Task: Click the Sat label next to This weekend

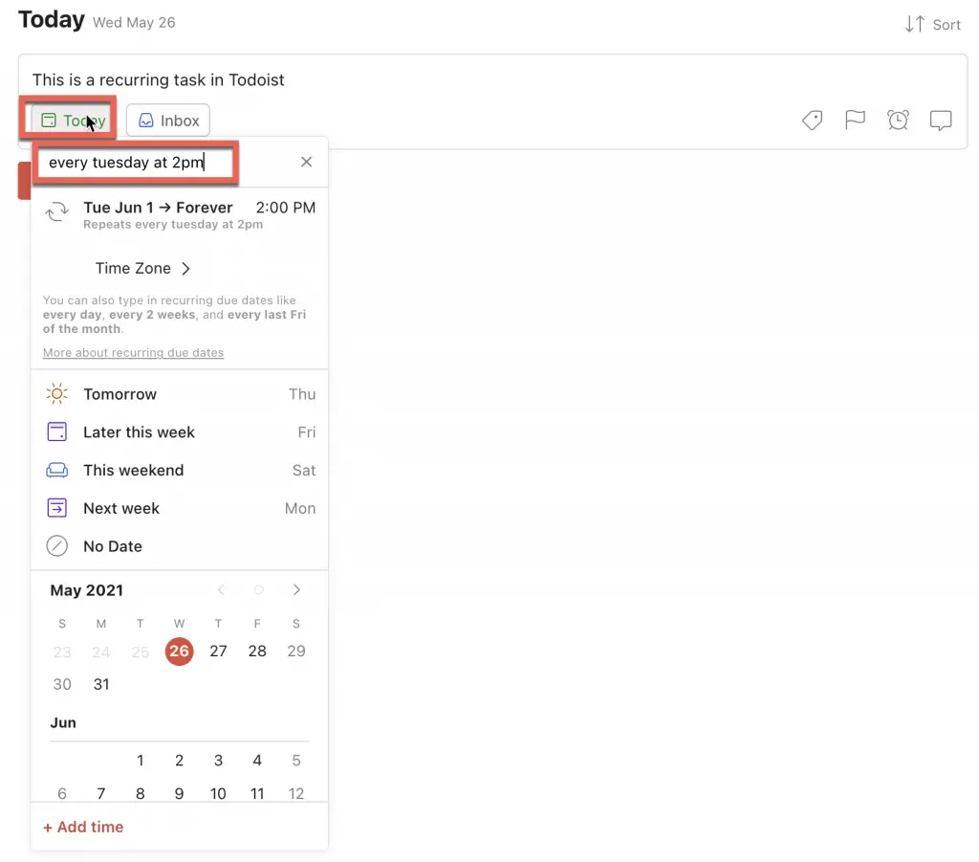Action: (x=303, y=471)
